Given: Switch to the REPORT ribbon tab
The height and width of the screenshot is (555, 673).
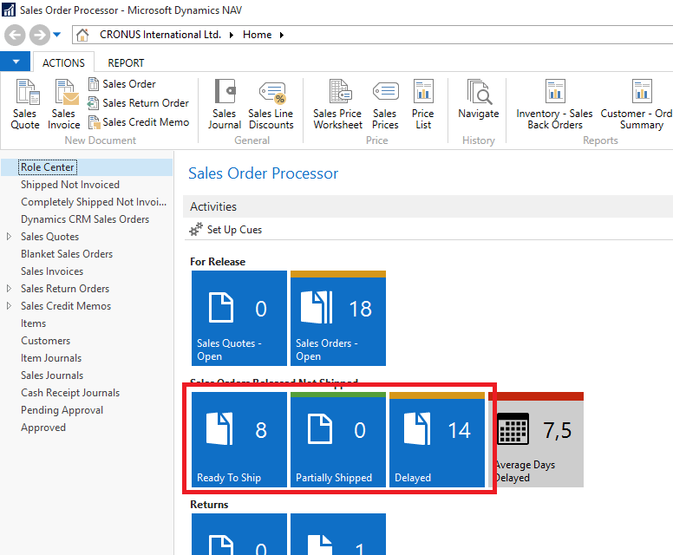Looking at the screenshot, I should (126, 62).
